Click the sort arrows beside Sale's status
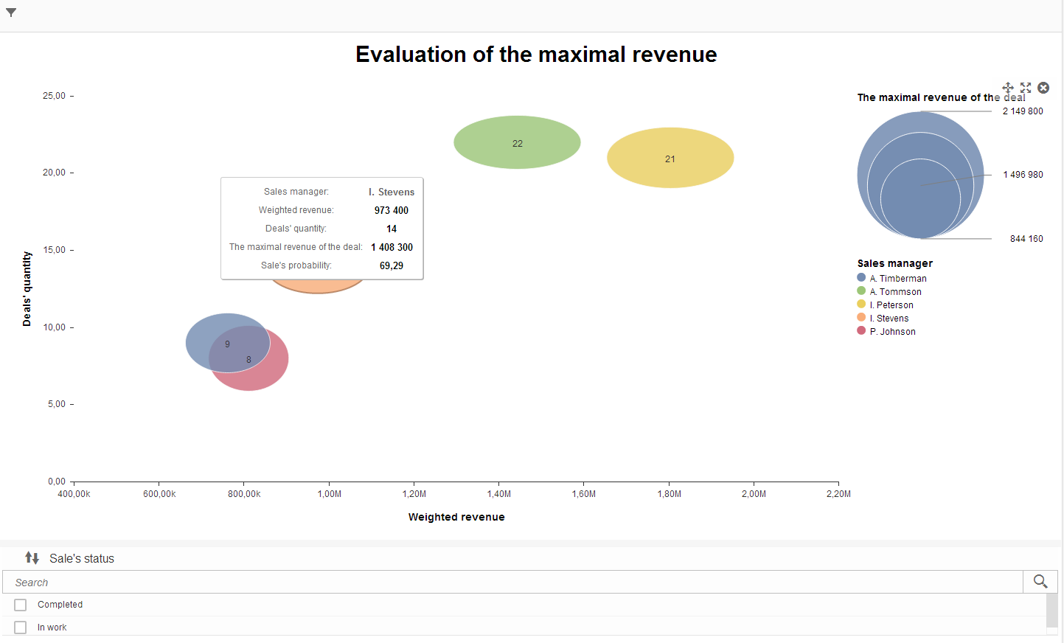1064x643 pixels. (32, 558)
